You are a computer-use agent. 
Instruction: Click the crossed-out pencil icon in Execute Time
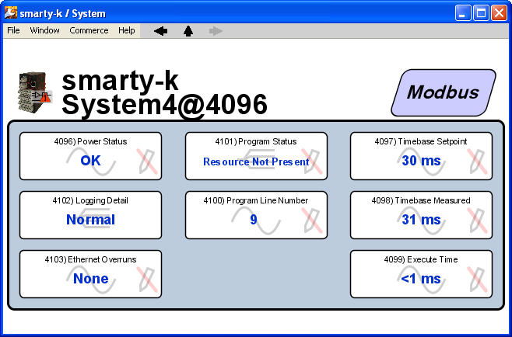tap(477, 280)
